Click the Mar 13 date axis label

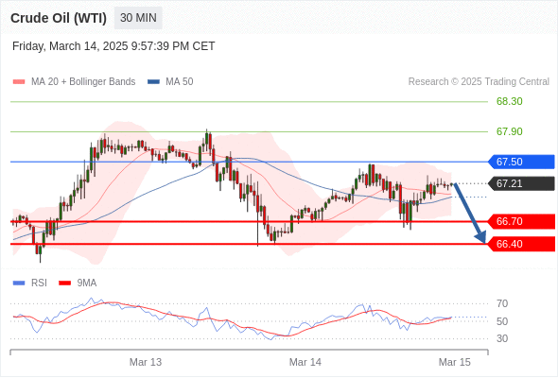[x=146, y=362]
